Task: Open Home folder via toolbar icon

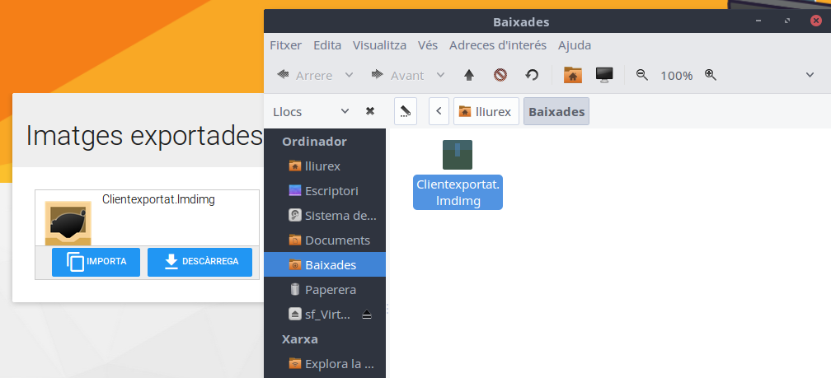Action: point(573,75)
